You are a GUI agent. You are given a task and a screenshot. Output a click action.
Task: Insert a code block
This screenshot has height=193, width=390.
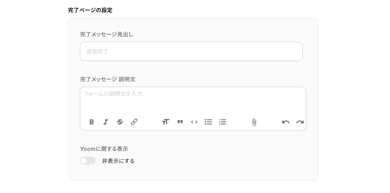194,122
